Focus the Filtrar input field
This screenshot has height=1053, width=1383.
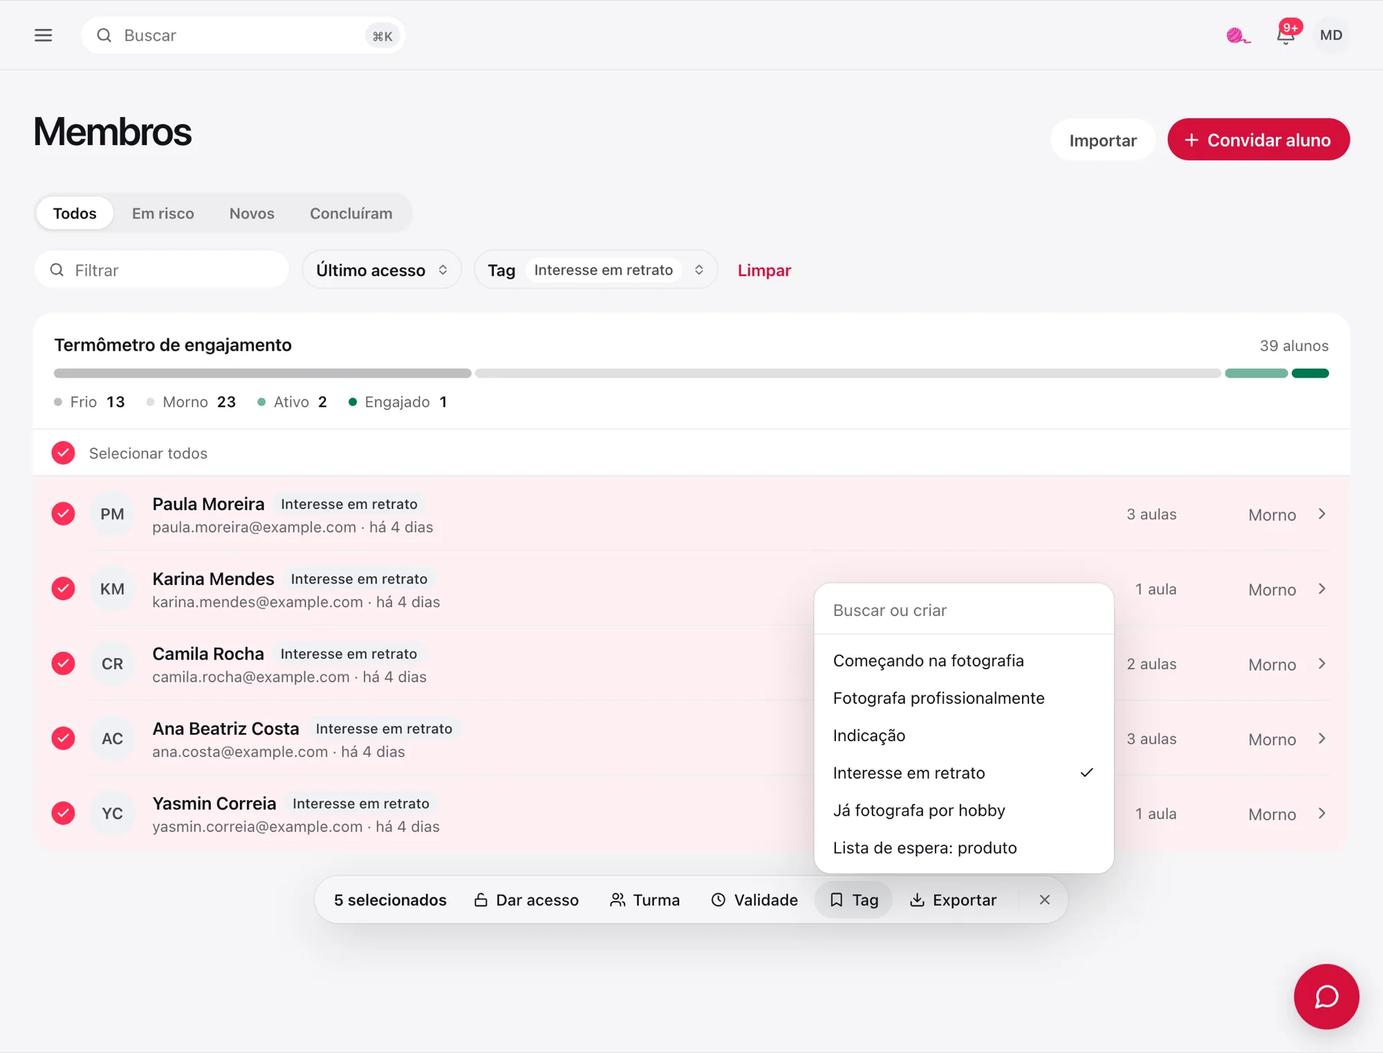[x=161, y=270]
